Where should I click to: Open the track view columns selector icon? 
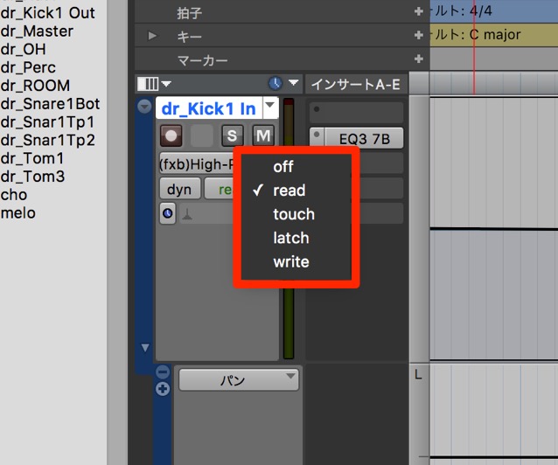(x=148, y=84)
